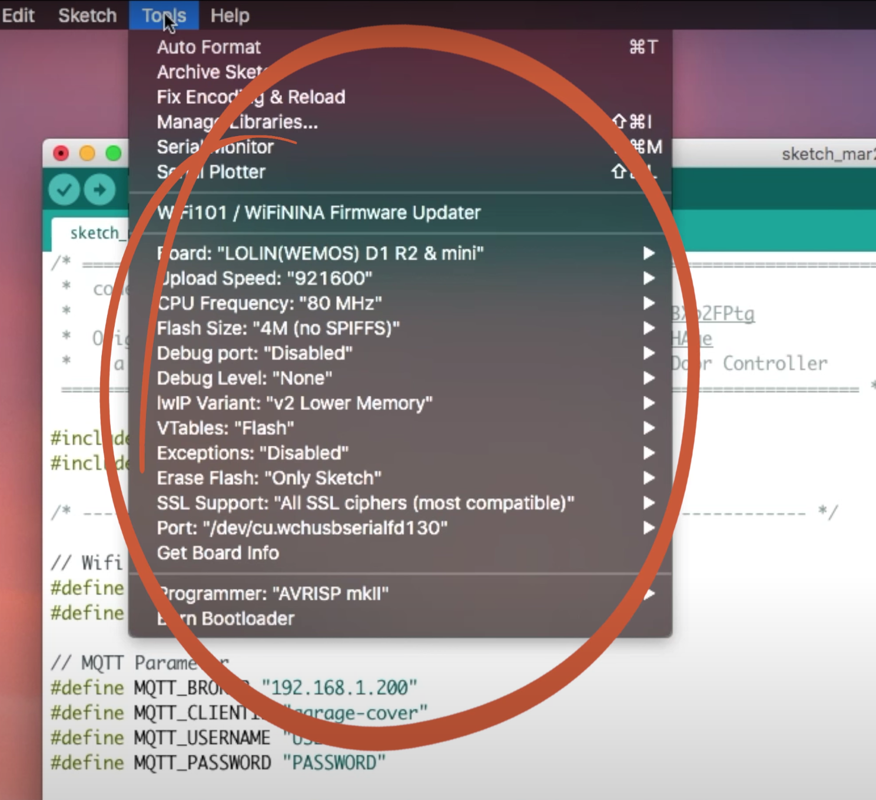Click Get Board Info

(x=400, y=553)
